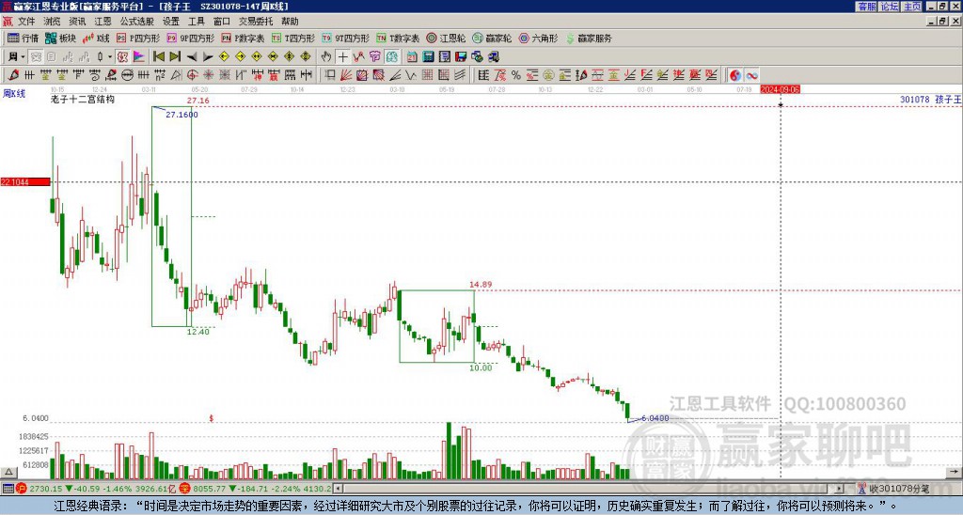Open the P四方形 tool

(x=138, y=38)
